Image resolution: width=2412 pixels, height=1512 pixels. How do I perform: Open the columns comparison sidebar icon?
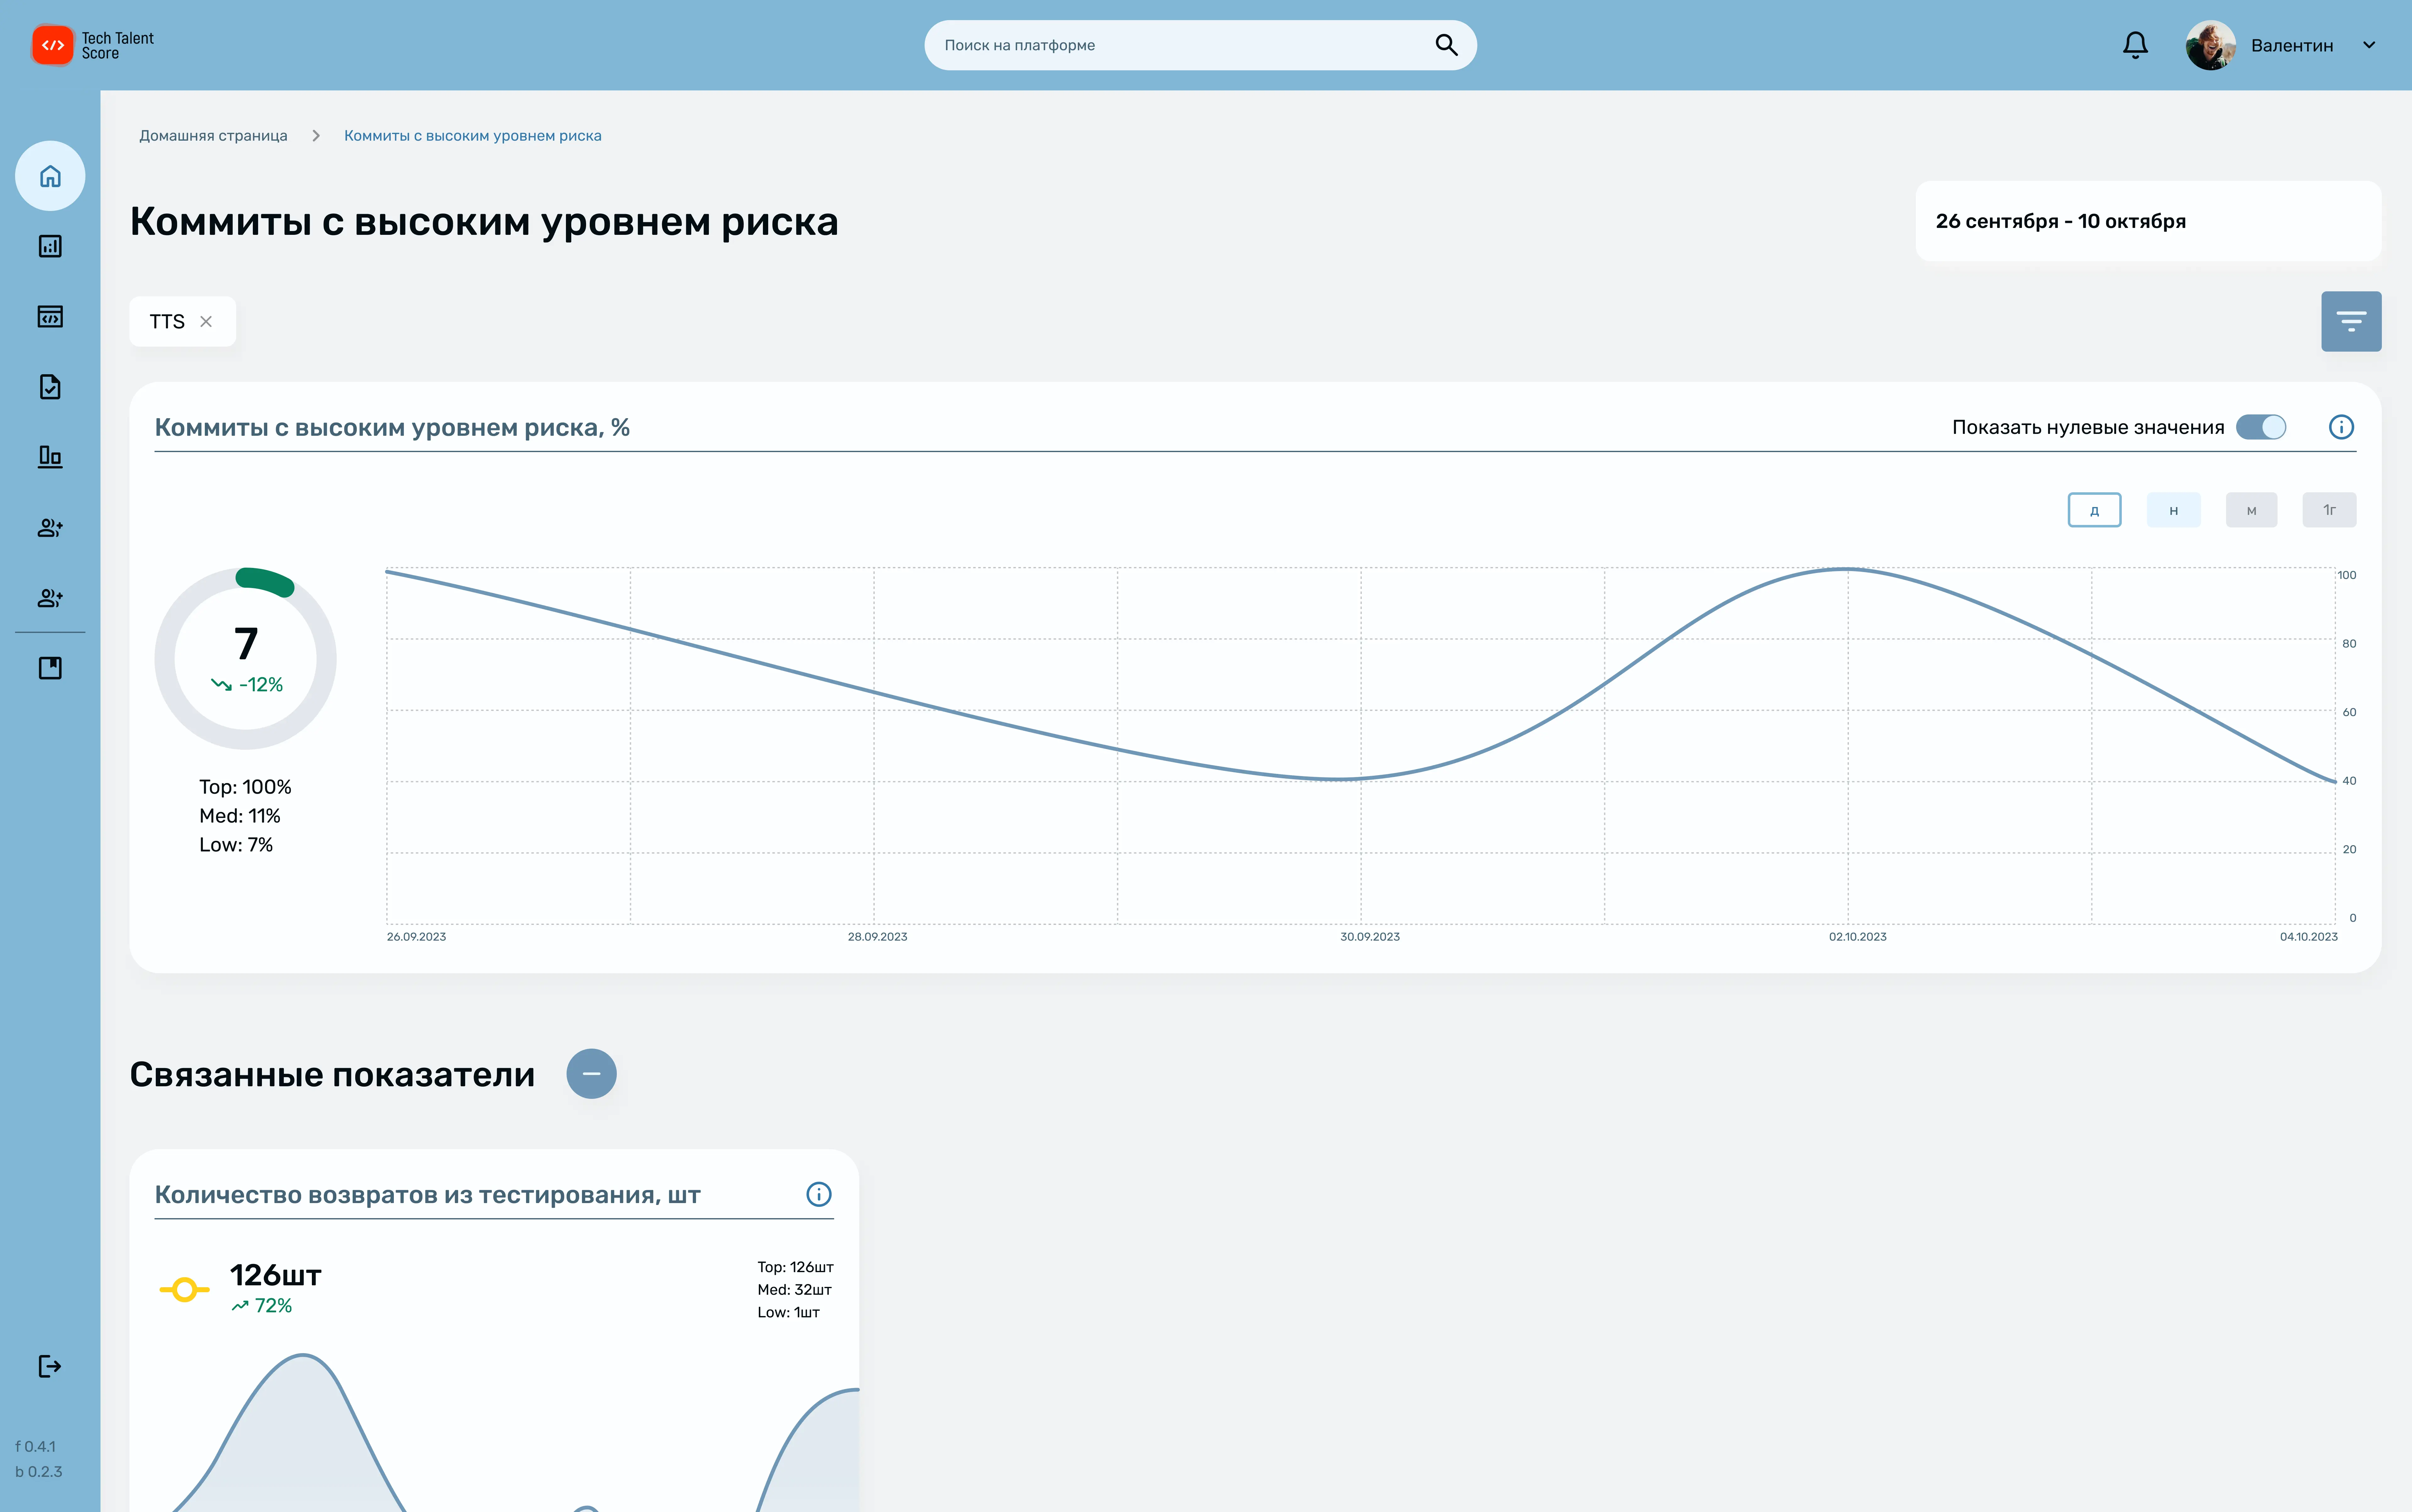click(x=50, y=457)
